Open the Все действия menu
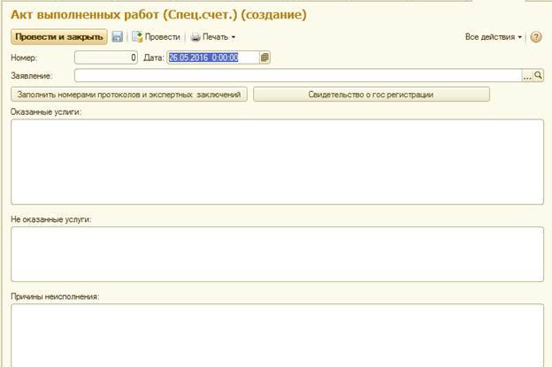552x367 pixels. click(x=493, y=37)
